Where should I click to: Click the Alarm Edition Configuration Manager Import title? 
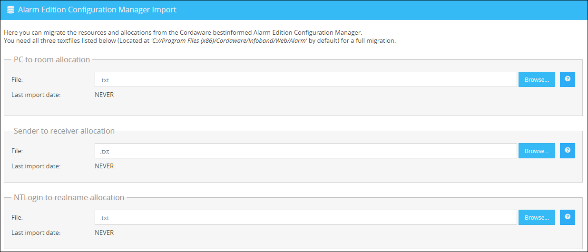[x=97, y=10]
